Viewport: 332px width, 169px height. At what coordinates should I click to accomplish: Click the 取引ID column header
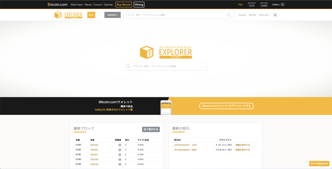(x=177, y=140)
